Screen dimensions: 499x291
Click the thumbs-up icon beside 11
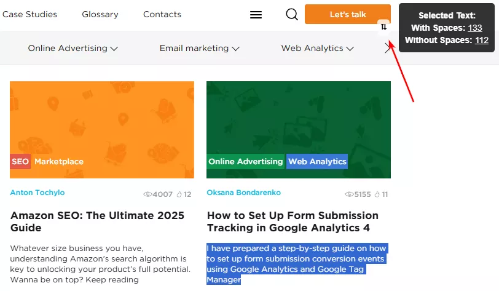tap(377, 194)
